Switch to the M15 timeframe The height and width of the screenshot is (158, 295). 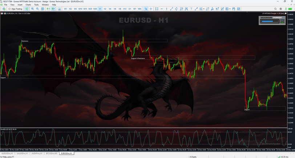[x=85, y=9]
